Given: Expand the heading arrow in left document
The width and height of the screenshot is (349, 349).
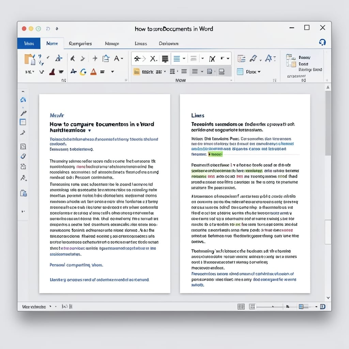Looking at the screenshot, I should coord(90,131).
